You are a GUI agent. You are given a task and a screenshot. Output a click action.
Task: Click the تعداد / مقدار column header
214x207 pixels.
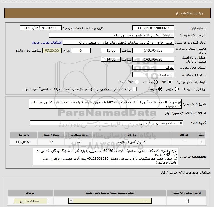coord(51,135)
